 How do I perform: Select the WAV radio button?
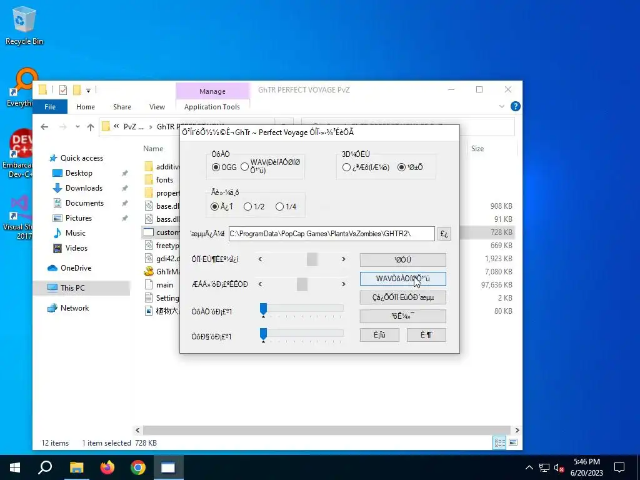click(x=244, y=166)
